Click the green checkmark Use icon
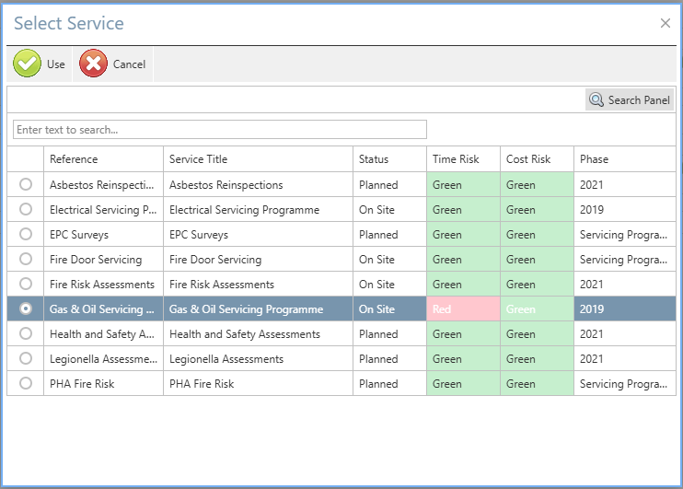Image resolution: width=683 pixels, height=489 pixels. tap(28, 64)
